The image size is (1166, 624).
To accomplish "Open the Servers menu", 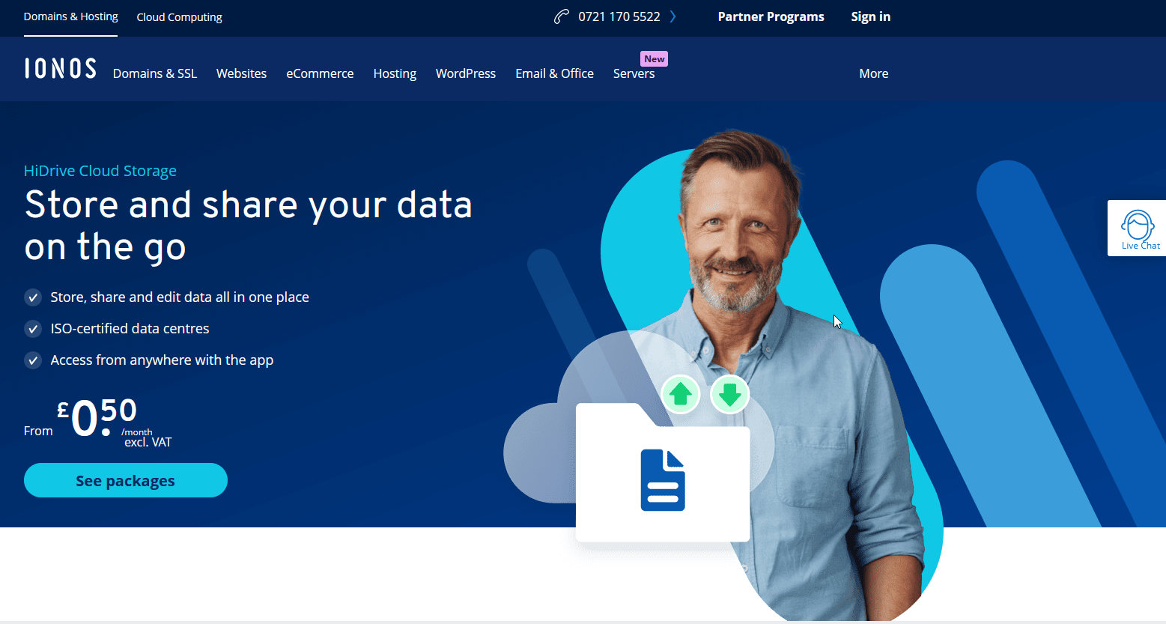I will [x=634, y=73].
